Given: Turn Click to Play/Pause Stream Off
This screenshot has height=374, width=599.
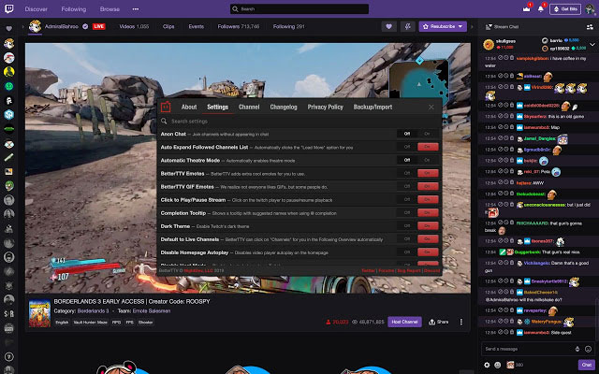Looking at the screenshot, I should [407, 199].
